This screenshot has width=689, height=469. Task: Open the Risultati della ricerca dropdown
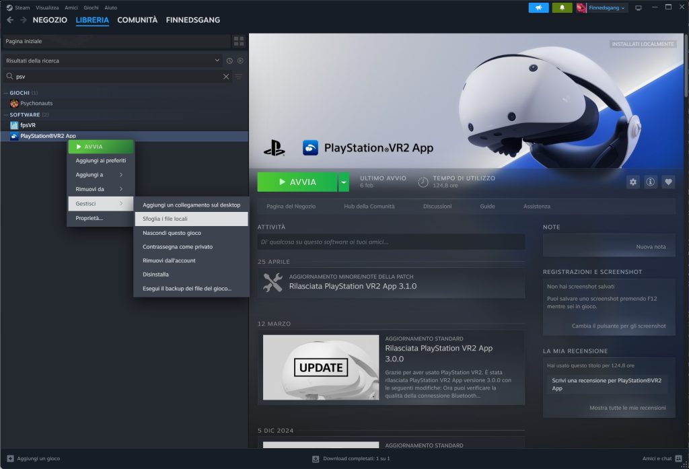tap(113, 61)
